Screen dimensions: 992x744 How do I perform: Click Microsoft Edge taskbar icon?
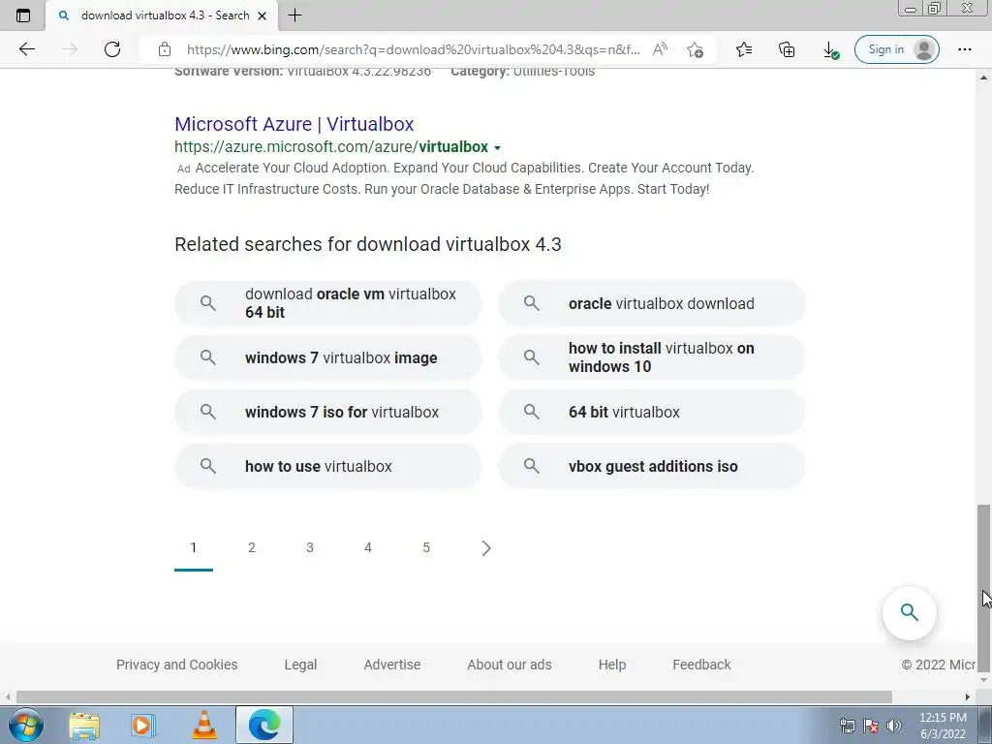264,725
